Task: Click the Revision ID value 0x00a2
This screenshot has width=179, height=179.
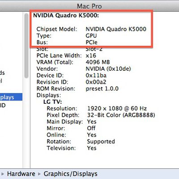Action: (x=96, y=82)
